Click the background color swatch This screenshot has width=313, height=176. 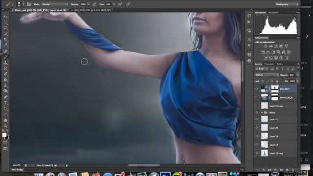tap(7, 137)
